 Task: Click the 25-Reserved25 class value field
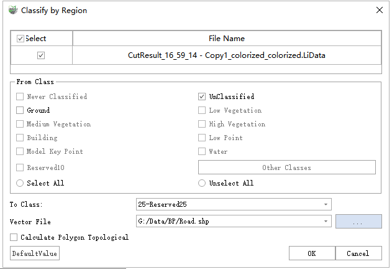(x=227, y=204)
